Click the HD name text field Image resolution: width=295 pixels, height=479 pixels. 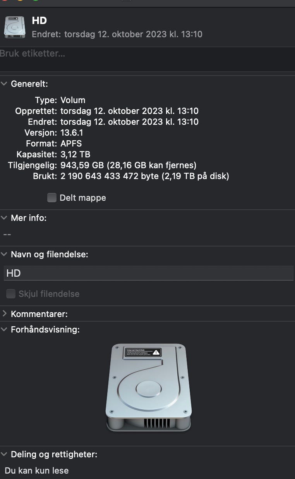[x=148, y=273]
